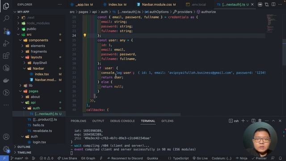286x161 pixels.
Task: Click Quokka status item
Action: (152, 158)
